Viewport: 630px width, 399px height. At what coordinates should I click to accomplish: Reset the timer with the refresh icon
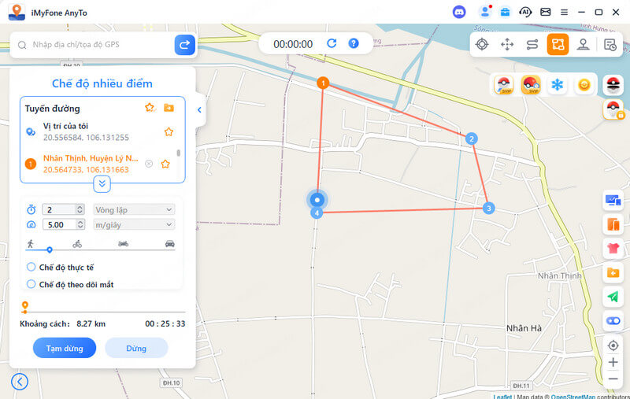click(x=332, y=43)
